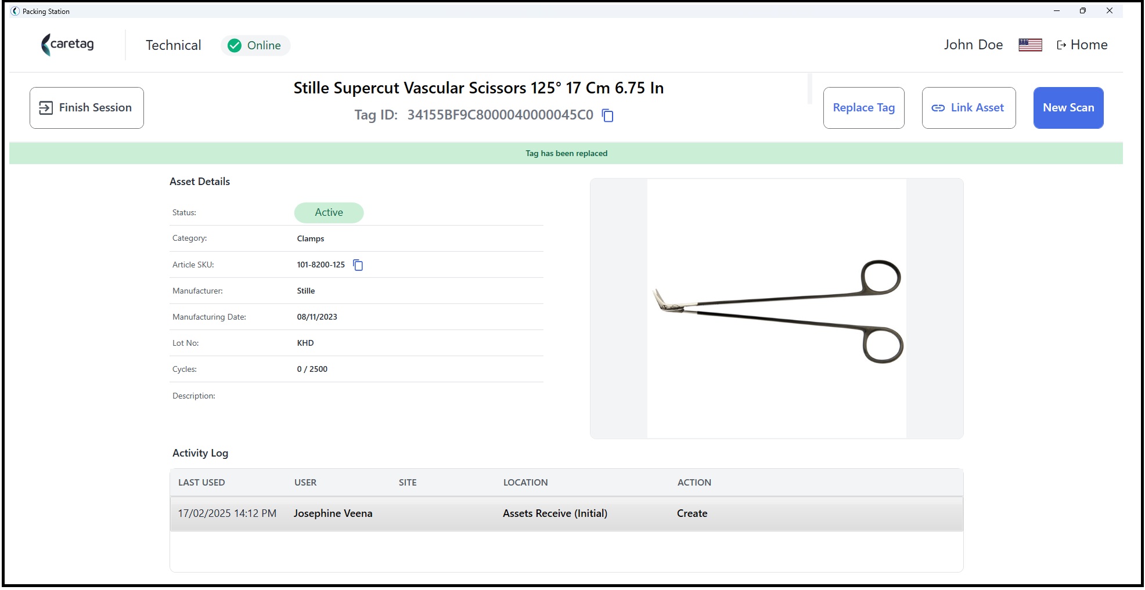Viewport: 1145px width, 590px height.
Task: Click the Finish Session button
Action: pos(87,108)
